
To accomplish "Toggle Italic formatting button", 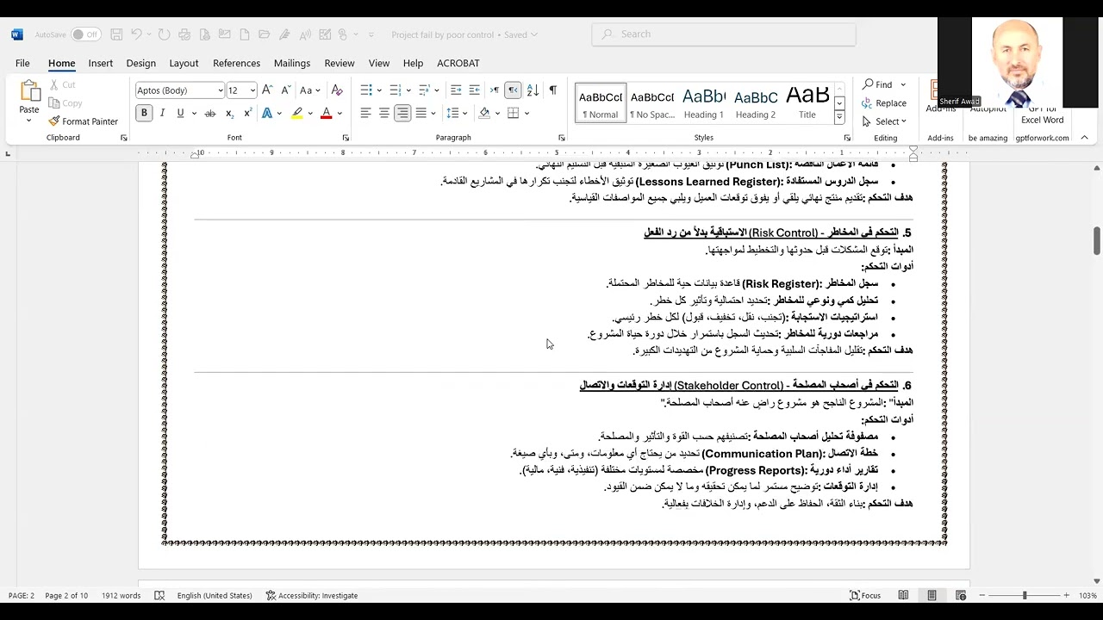I will pos(163,114).
